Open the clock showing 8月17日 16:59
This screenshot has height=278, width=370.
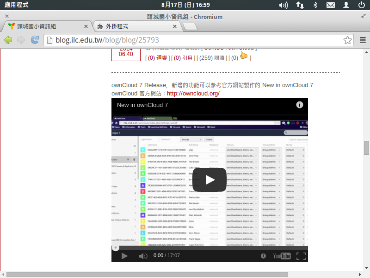click(185, 5)
